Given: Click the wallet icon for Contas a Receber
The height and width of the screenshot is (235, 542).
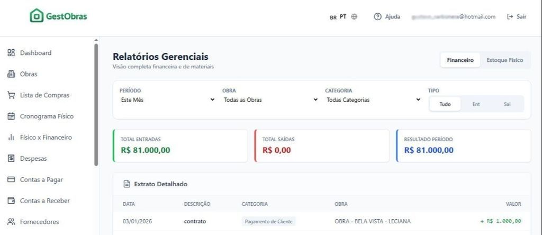Looking at the screenshot, I should coord(11,201).
